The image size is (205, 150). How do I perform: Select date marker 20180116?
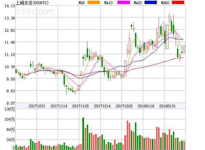click(146, 106)
